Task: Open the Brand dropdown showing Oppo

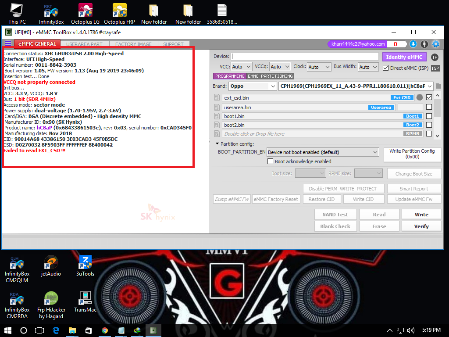Action: click(253, 86)
